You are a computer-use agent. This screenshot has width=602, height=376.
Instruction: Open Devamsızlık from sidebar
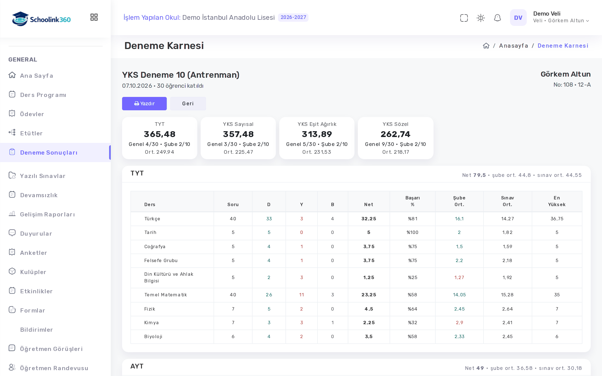(55, 195)
